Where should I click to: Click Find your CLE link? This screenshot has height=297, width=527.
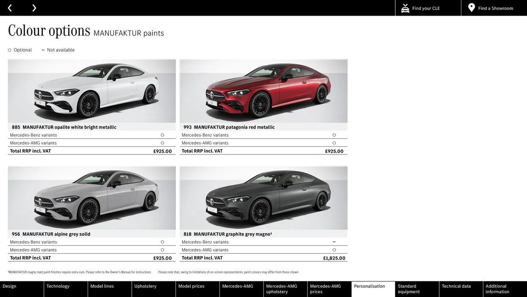[426, 8]
